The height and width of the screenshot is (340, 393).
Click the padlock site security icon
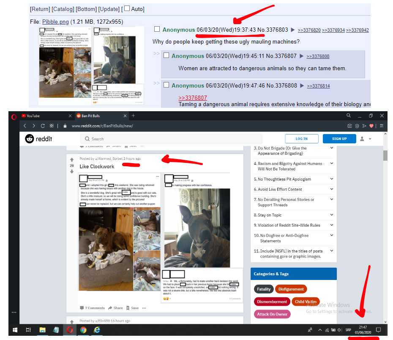pos(65,126)
